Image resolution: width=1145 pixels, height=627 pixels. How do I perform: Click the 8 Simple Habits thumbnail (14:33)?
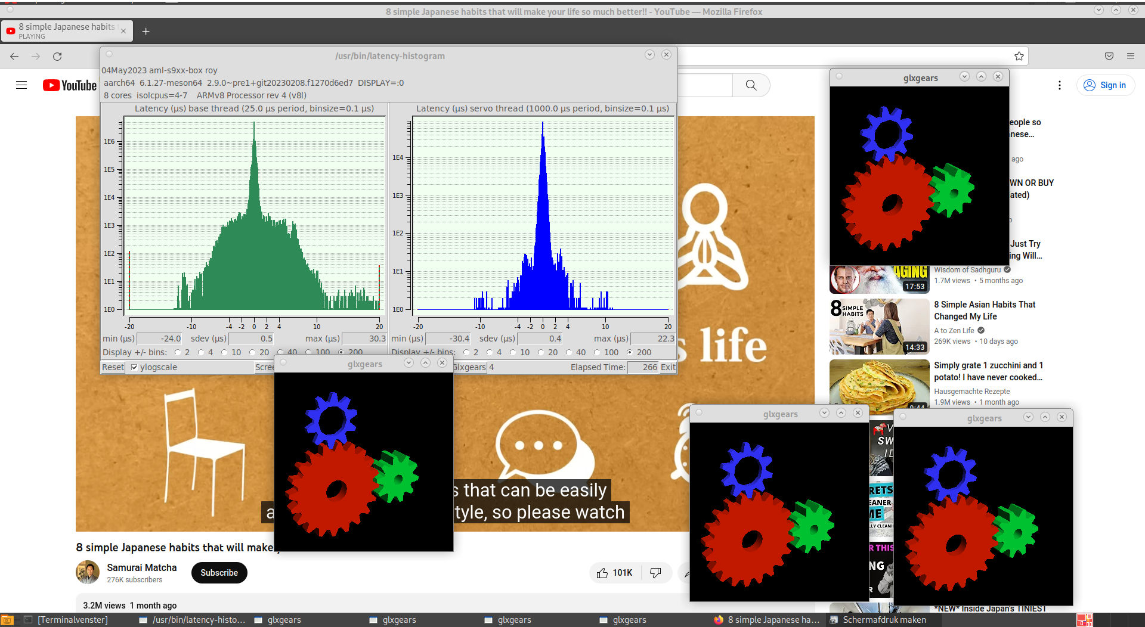click(879, 327)
